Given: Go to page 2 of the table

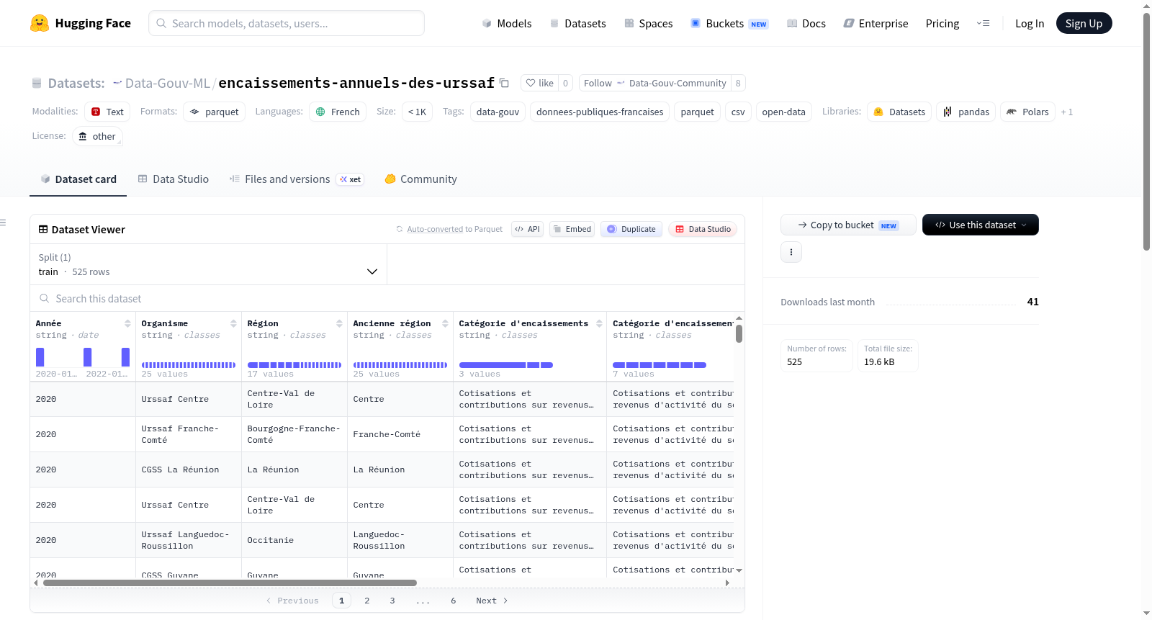Looking at the screenshot, I should [367, 601].
